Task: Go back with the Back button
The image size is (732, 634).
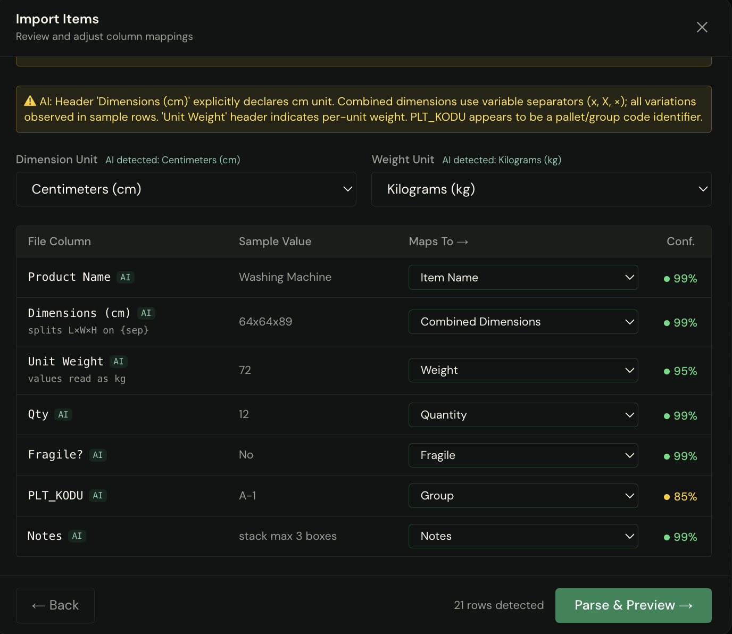Action: (55, 605)
